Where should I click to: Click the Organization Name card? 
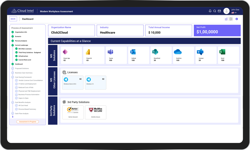pos(71,30)
